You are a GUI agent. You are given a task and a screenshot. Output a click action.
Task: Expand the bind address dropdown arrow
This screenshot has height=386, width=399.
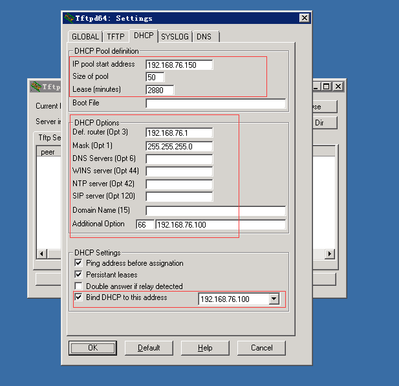pos(274,299)
